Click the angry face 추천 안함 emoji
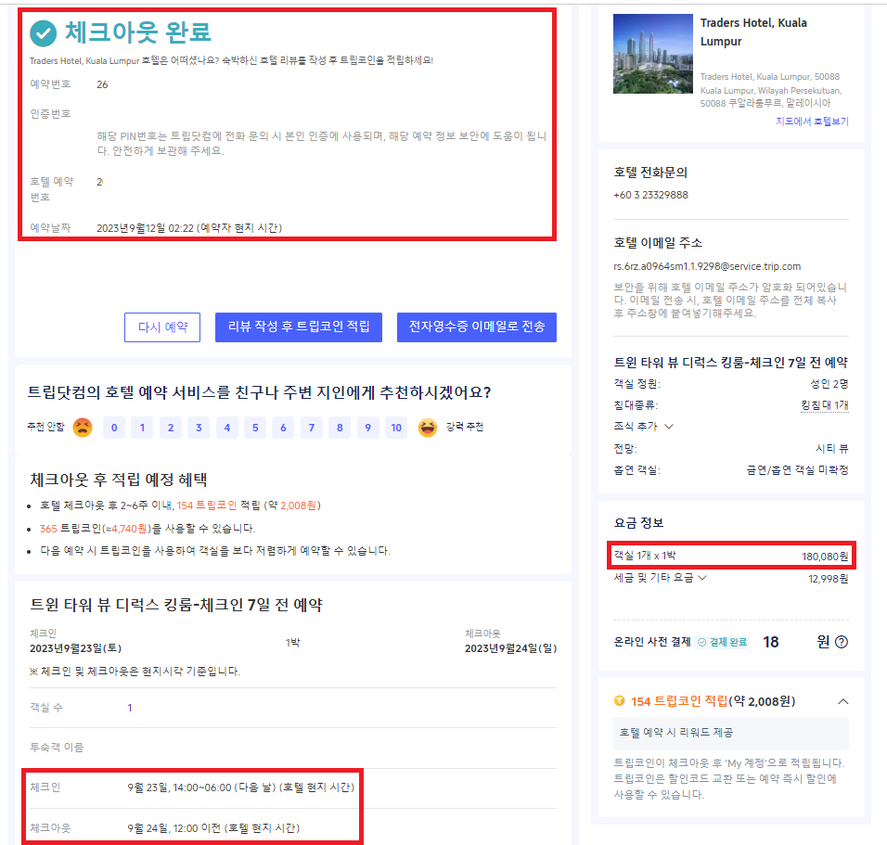The height and width of the screenshot is (845, 887). point(83,428)
